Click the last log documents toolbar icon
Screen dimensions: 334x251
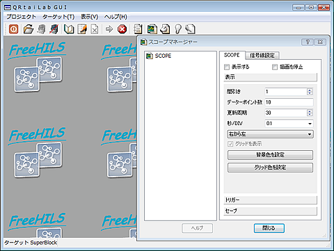[190, 29]
